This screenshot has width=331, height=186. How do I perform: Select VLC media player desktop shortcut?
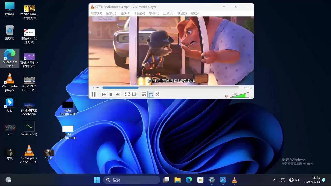10,82
